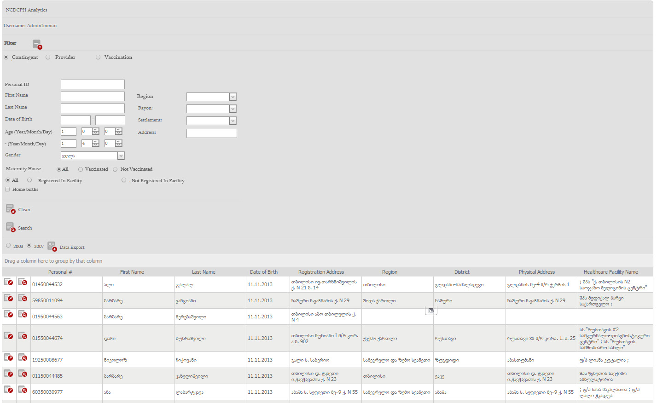Click the Clean filter icon

click(x=10, y=209)
